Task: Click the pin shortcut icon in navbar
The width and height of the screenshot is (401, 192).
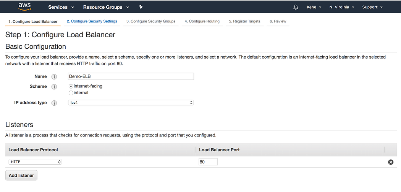Action: coord(141,7)
